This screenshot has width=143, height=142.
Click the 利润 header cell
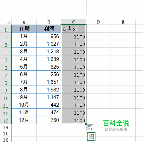click(x=49, y=28)
